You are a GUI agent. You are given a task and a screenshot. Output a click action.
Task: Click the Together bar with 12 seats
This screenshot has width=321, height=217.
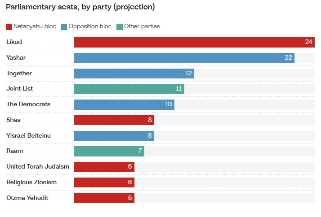point(134,74)
